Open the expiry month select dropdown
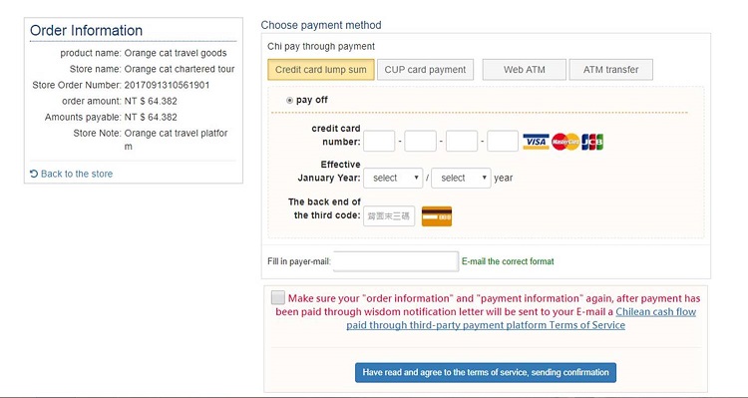This screenshot has height=398, width=748. 393,178
